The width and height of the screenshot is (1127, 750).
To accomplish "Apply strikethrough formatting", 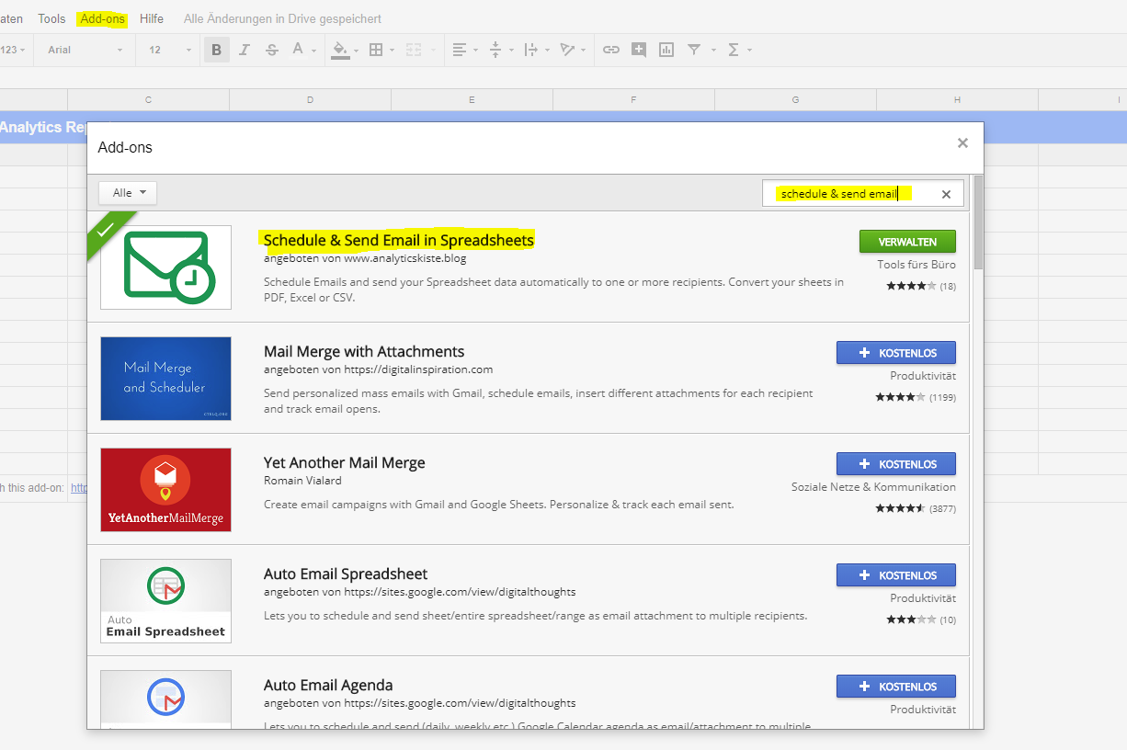I will (x=272, y=50).
